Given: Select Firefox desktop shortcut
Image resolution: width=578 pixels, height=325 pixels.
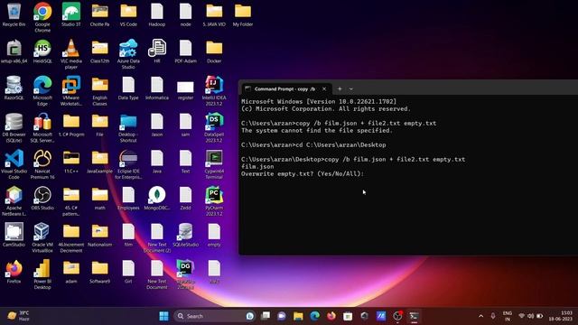Looking at the screenshot, I should (x=14, y=271).
